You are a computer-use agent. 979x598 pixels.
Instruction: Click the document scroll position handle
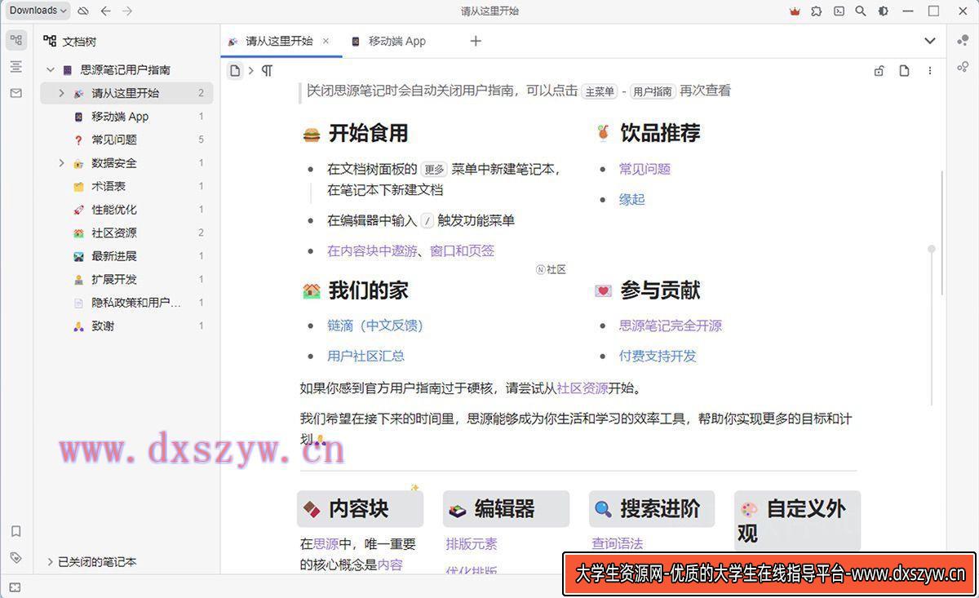[x=931, y=249]
